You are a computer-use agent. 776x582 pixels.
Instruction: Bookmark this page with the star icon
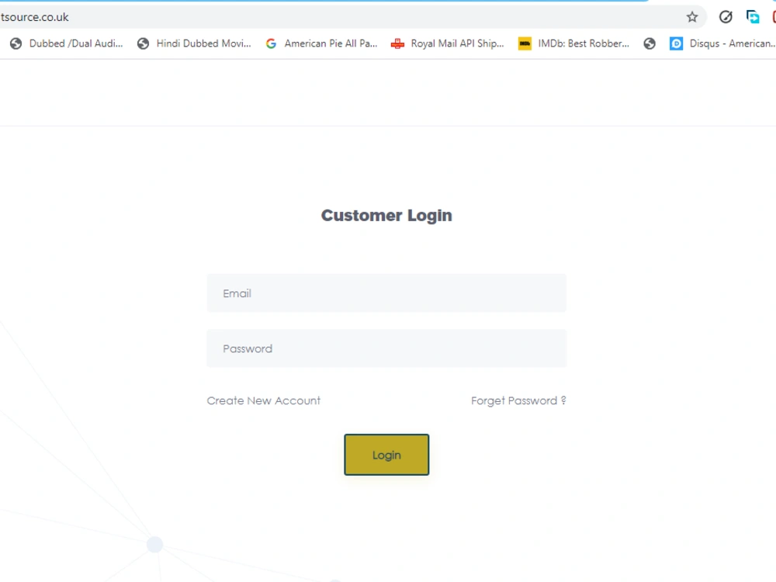coord(692,17)
